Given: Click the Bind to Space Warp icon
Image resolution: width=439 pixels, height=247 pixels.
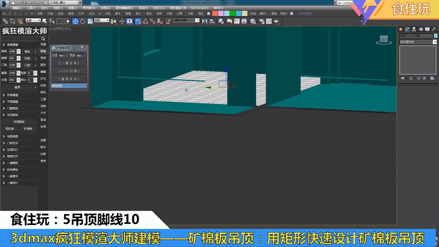Looking at the screenshot, I should click(20, 21).
